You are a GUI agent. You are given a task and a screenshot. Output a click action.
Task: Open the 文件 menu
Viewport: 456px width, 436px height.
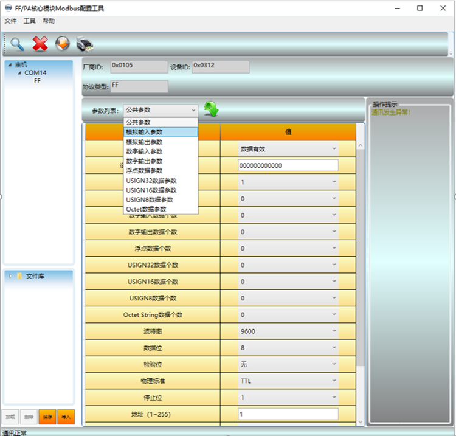click(10, 21)
